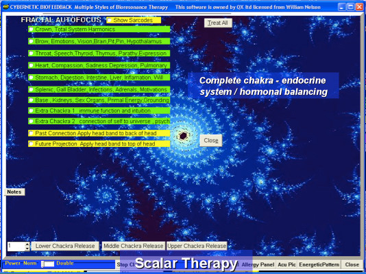Viewport: 366px width, 274px height.
Task: Click the Close button beside fractal spiral
Action: (211, 141)
